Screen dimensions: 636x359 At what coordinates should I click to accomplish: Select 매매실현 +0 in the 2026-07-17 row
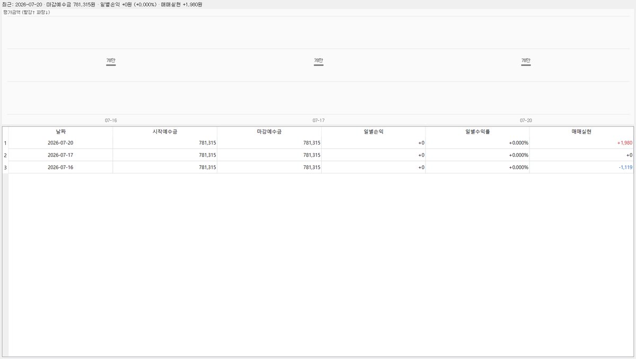[581, 155]
